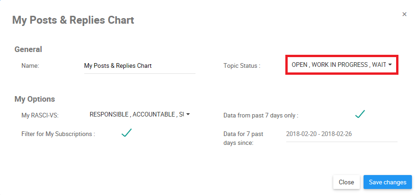Select the General section heading

(x=28, y=49)
